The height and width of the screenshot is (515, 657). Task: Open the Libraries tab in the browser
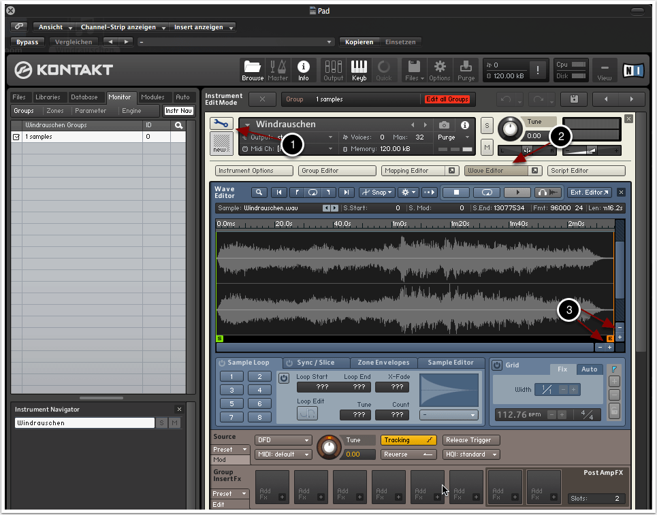pos(48,97)
